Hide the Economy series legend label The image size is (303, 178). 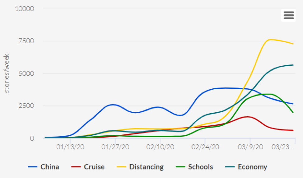(x=252, y=167)
